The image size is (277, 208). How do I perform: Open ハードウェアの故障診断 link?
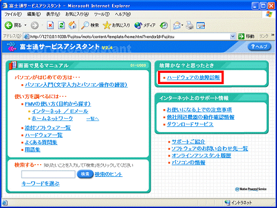pyautogui.click(x=193, y=77)
